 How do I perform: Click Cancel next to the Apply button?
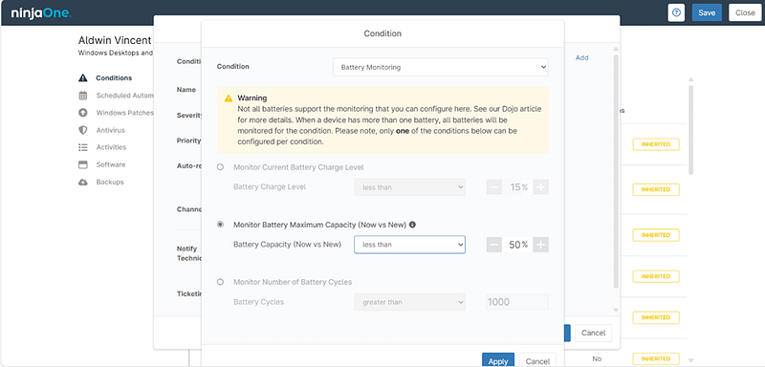[537, 360]
